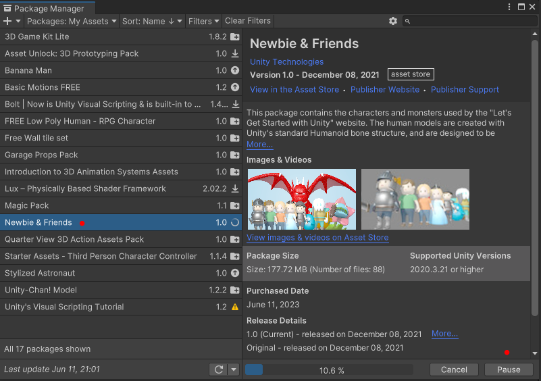The width and height of the screenshot is (541, 381).
Task: Click the download progress bar at 10.6 %
Action: pos(329,370)
